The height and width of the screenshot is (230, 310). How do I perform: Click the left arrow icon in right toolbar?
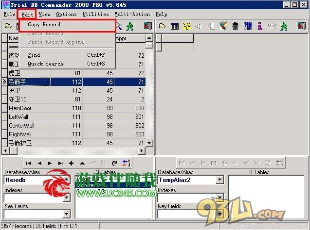tap(199, 26)
